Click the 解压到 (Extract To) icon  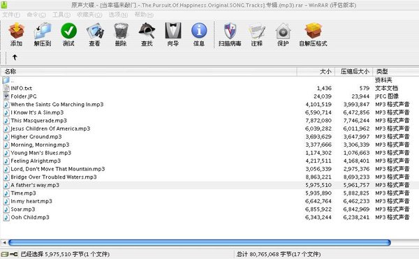[43, 31]
